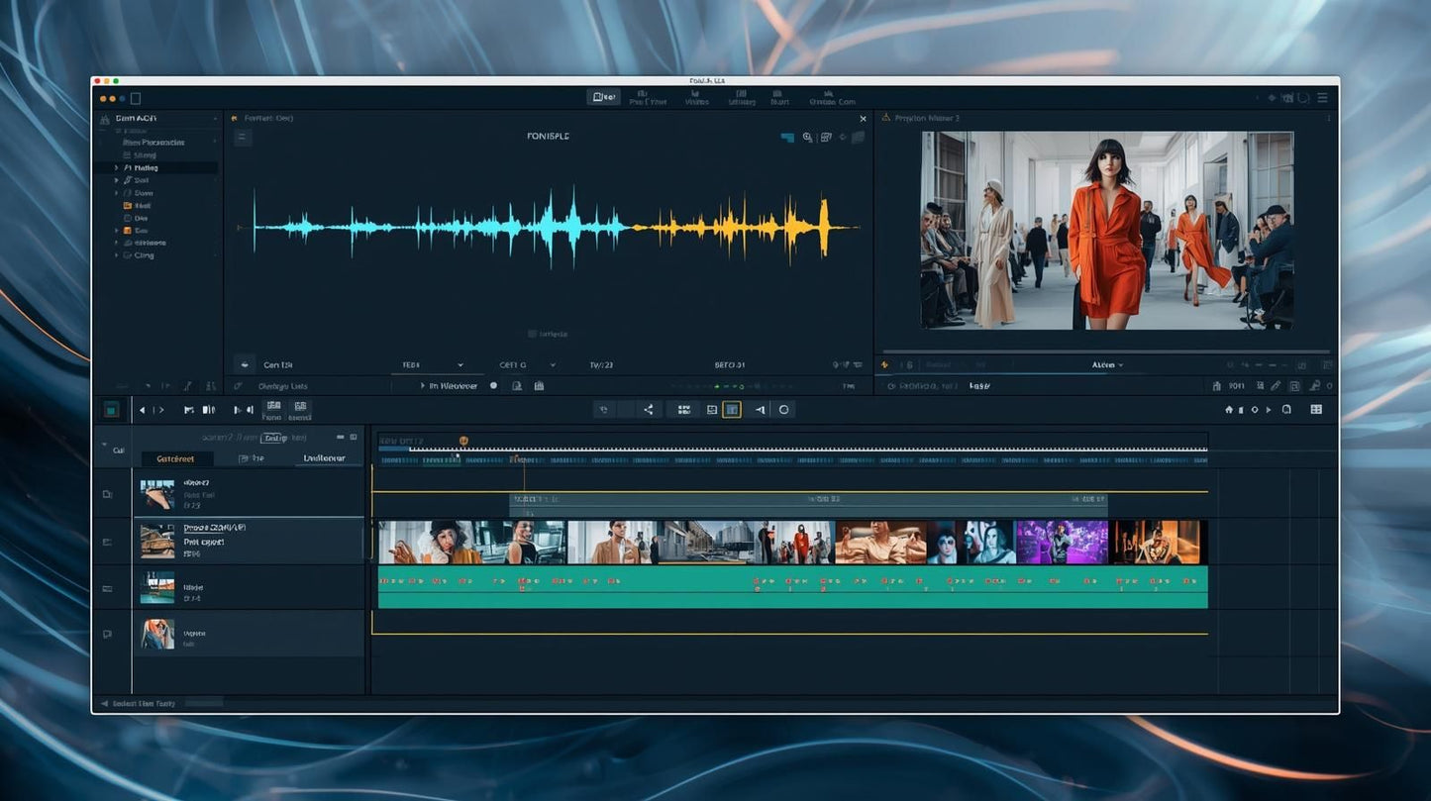Click the left-pointing arrow icon in timeline toolbar
This screenshot has height=801, width=1431.
760,409
